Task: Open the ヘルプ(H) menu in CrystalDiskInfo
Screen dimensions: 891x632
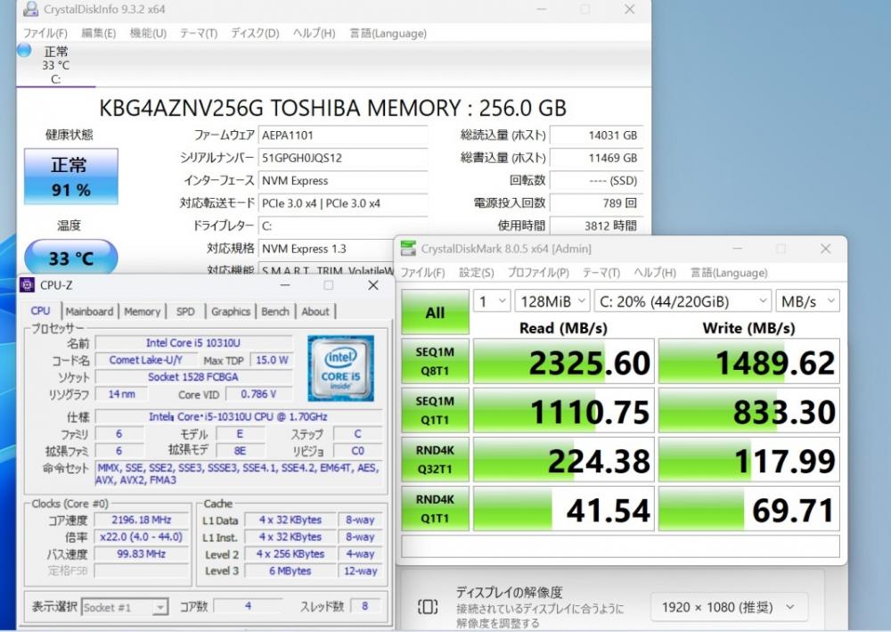Action: [x=314, y=33]
